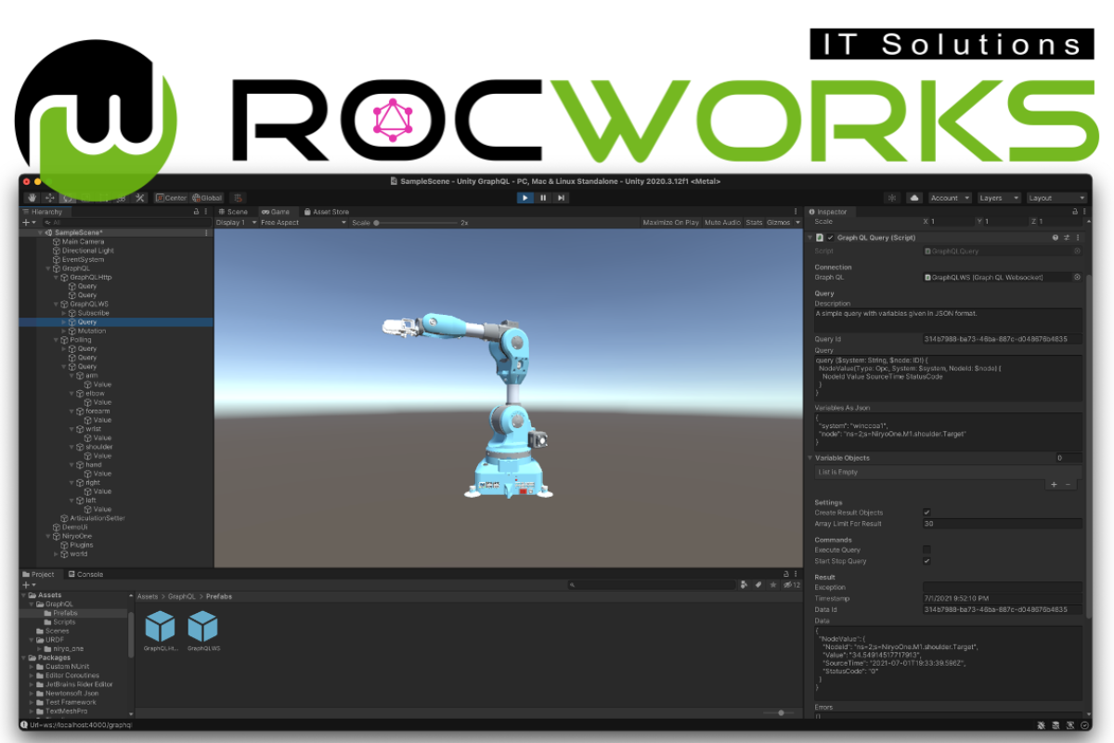Start Play mode with the Play button
1114x743 pixels.
(525, 198)
